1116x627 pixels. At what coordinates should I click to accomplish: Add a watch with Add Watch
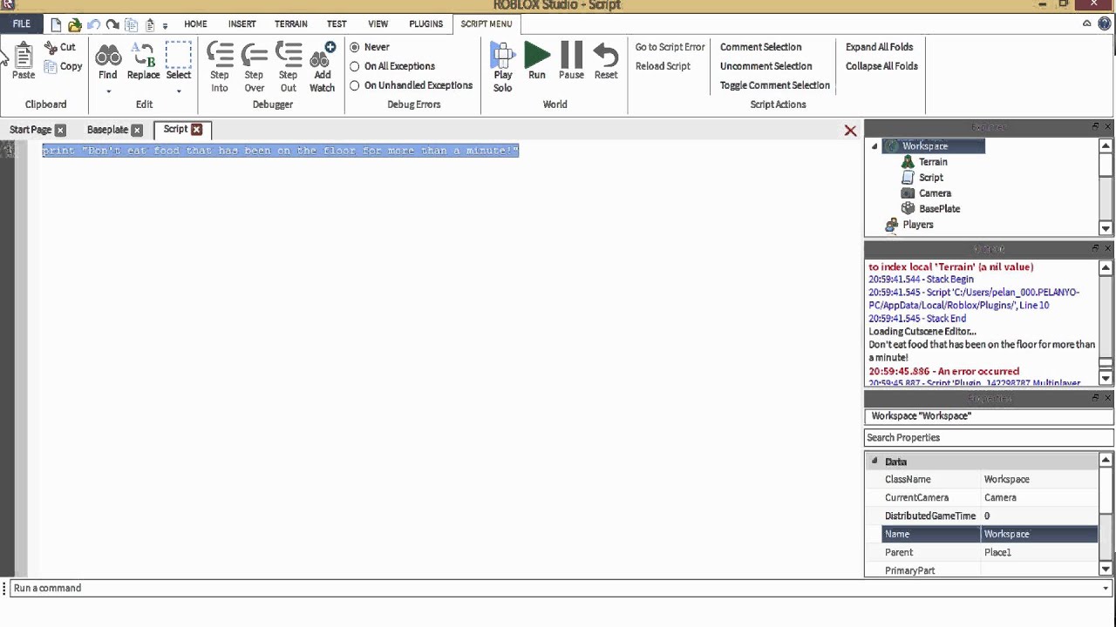pos(322,67)
